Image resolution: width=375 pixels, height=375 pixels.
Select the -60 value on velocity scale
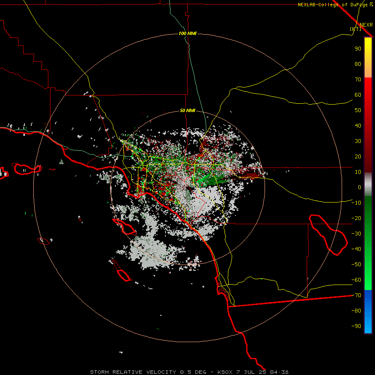356,280
